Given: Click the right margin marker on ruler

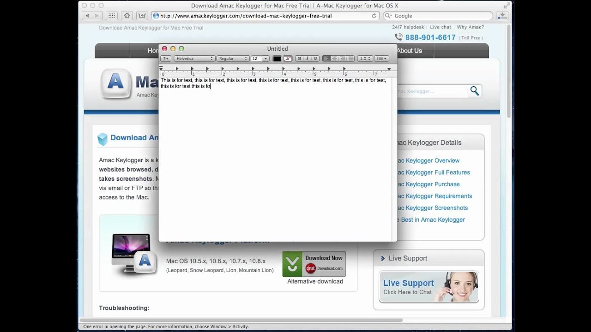Looking at the screenshot, I should [389, 69].
